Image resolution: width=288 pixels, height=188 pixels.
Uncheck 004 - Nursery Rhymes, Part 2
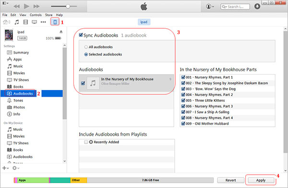pos(183,94)
